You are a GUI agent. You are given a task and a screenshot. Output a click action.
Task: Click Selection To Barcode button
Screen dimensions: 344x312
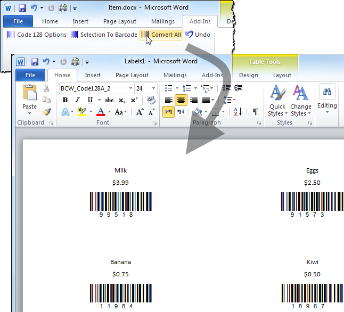[104, 35]
